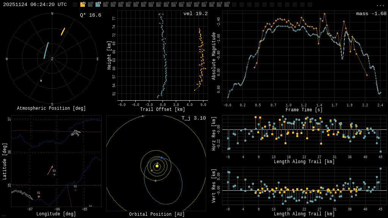Image resolution: width=388 pixels, height=218 pixels.
Task: Toggle the yellow station 01 box
Action: 83,5
